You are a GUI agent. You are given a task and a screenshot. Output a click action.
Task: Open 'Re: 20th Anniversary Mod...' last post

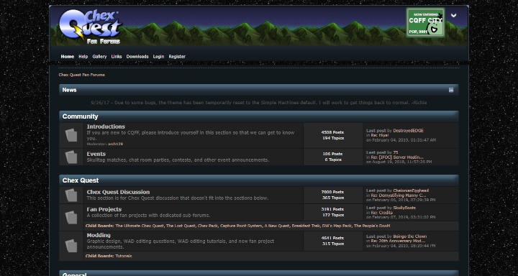[398, 241]
